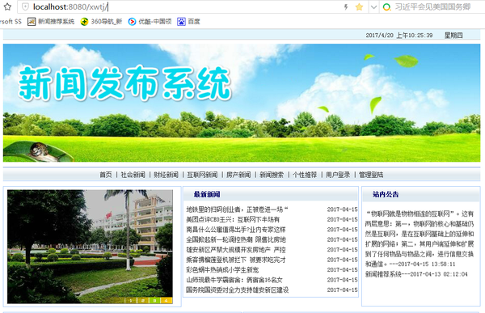Go to 首页 in navigation menu
The image size is (485, 313).
(x=105, y=175)
